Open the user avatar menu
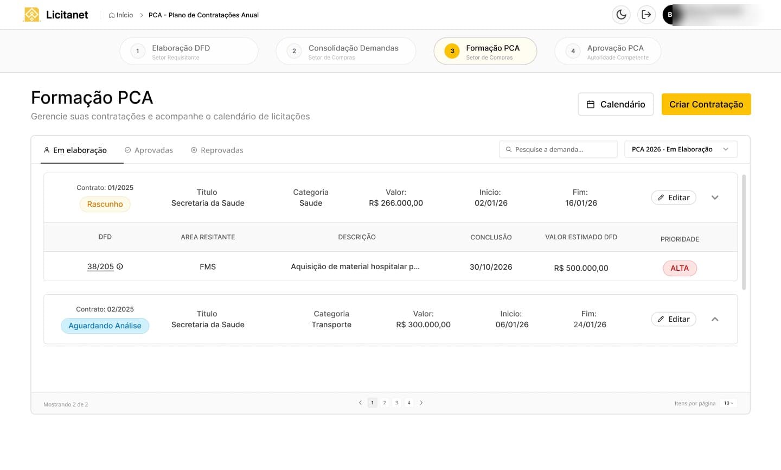The width and height of the screenshot is (781, 470). point(670,15)
